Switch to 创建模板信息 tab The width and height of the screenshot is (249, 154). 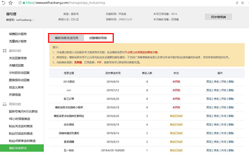pos(98,38)
